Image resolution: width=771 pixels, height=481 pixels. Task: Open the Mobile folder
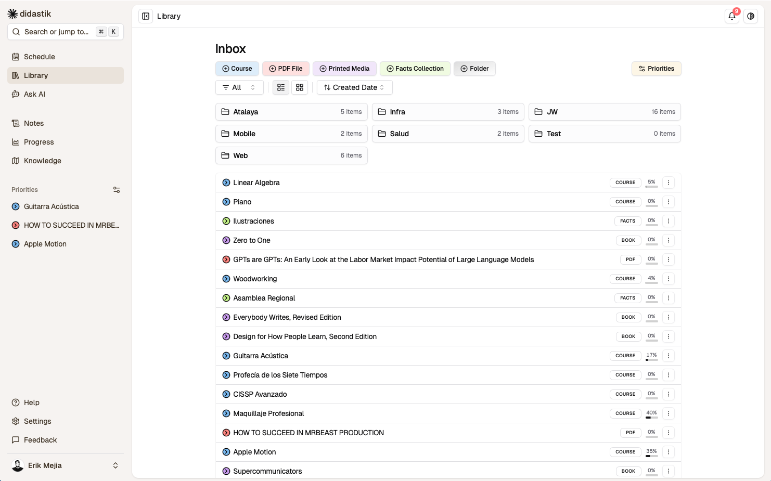(x=291, y=134)
